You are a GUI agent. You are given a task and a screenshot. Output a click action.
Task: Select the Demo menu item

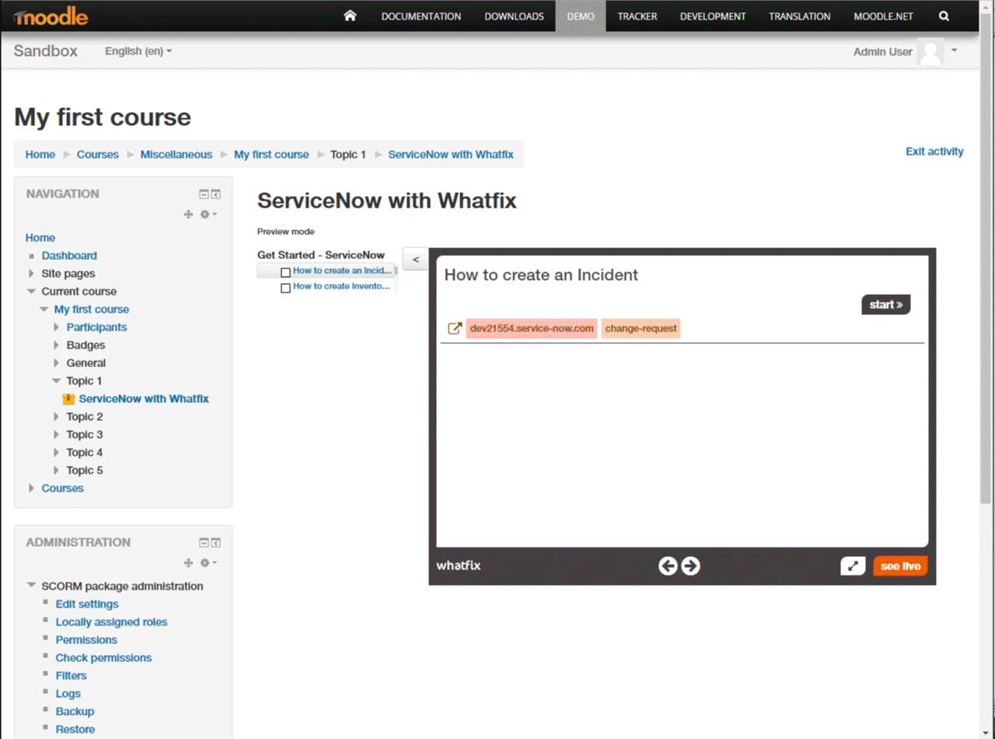[x=581, y=16]
